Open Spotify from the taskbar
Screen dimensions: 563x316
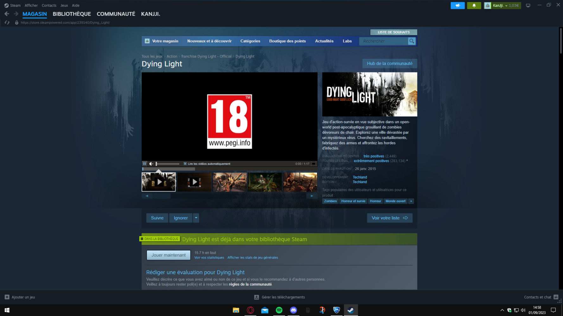click(279, 310)
